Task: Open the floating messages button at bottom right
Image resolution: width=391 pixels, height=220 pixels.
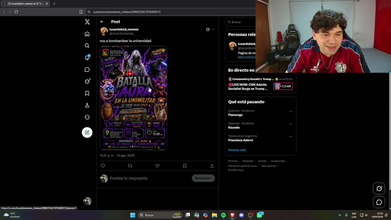Action: tap(379, 202)
